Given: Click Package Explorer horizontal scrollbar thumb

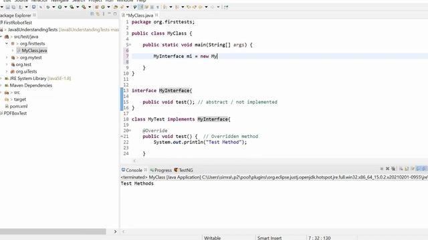Looking at the screenshot, I should point(53,231).
